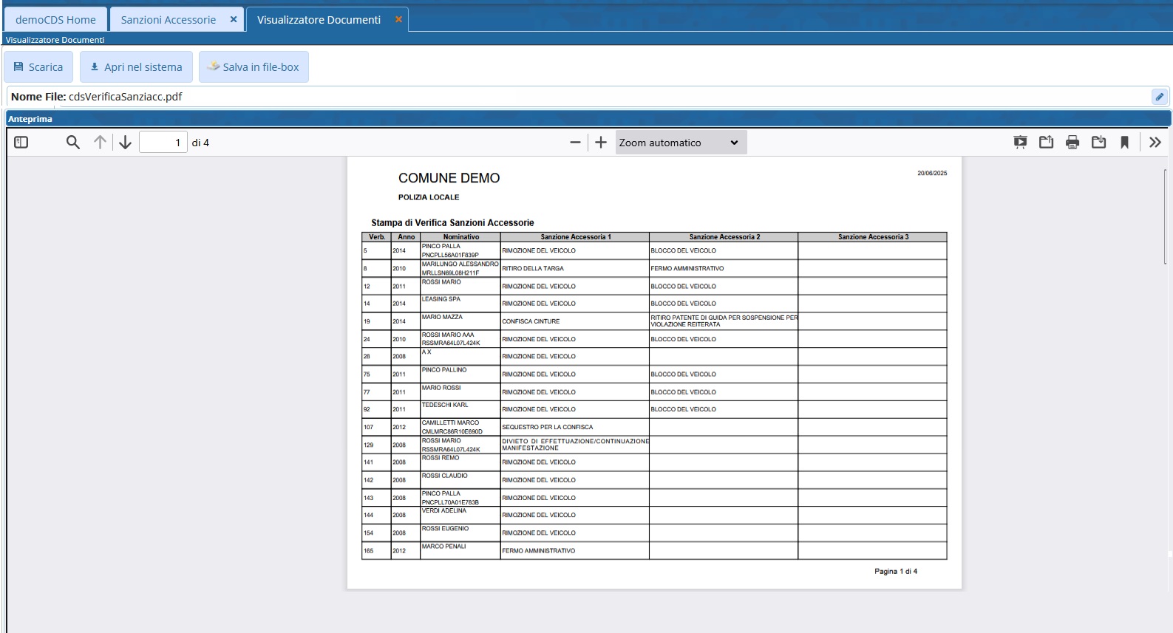
Task: Close the Visualizzatore Documenti tab
Action: tap(398, 19)
